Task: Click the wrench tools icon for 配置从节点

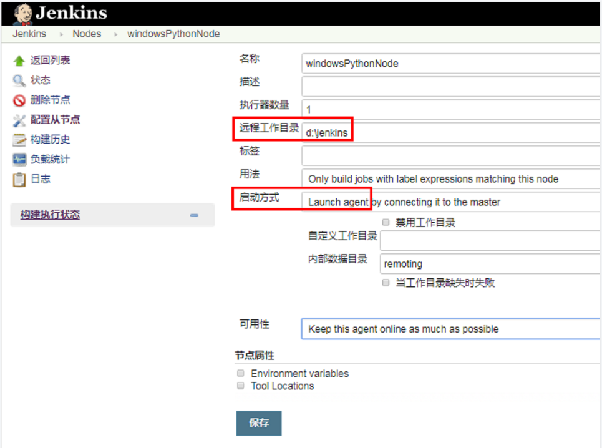Action: pos(19,120)
